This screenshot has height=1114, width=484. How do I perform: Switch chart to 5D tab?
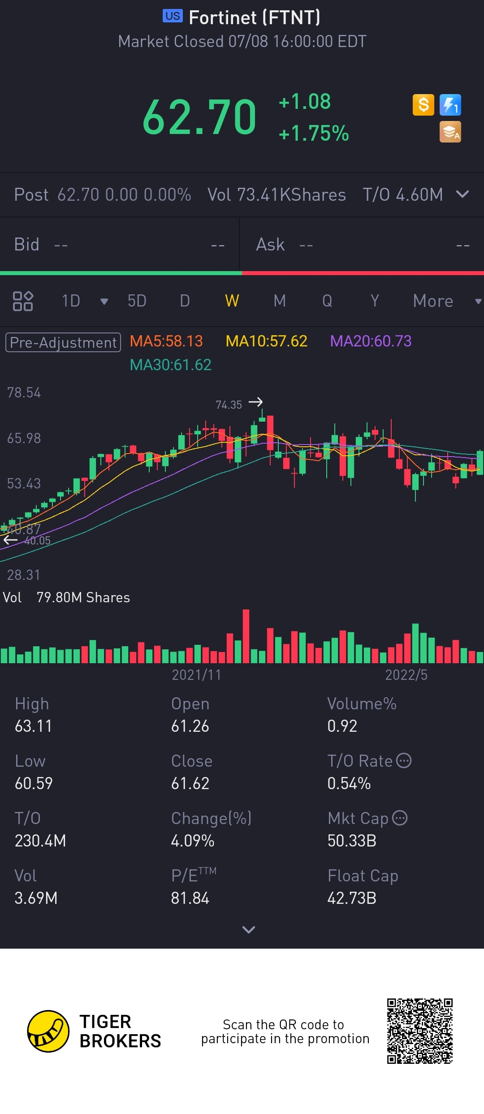click(137, 301)
